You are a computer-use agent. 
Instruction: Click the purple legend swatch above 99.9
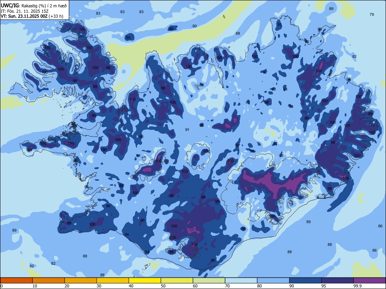click(369, 281)
